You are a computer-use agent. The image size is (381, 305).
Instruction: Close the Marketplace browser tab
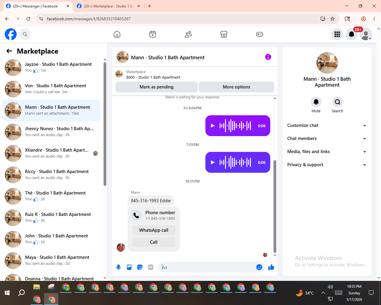point(139,6)
